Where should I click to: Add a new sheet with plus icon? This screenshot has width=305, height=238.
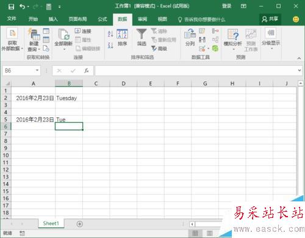pyautogui.click(x=80, y=224)
